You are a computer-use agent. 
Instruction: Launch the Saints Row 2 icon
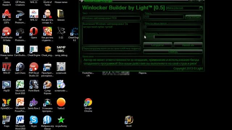34,102
